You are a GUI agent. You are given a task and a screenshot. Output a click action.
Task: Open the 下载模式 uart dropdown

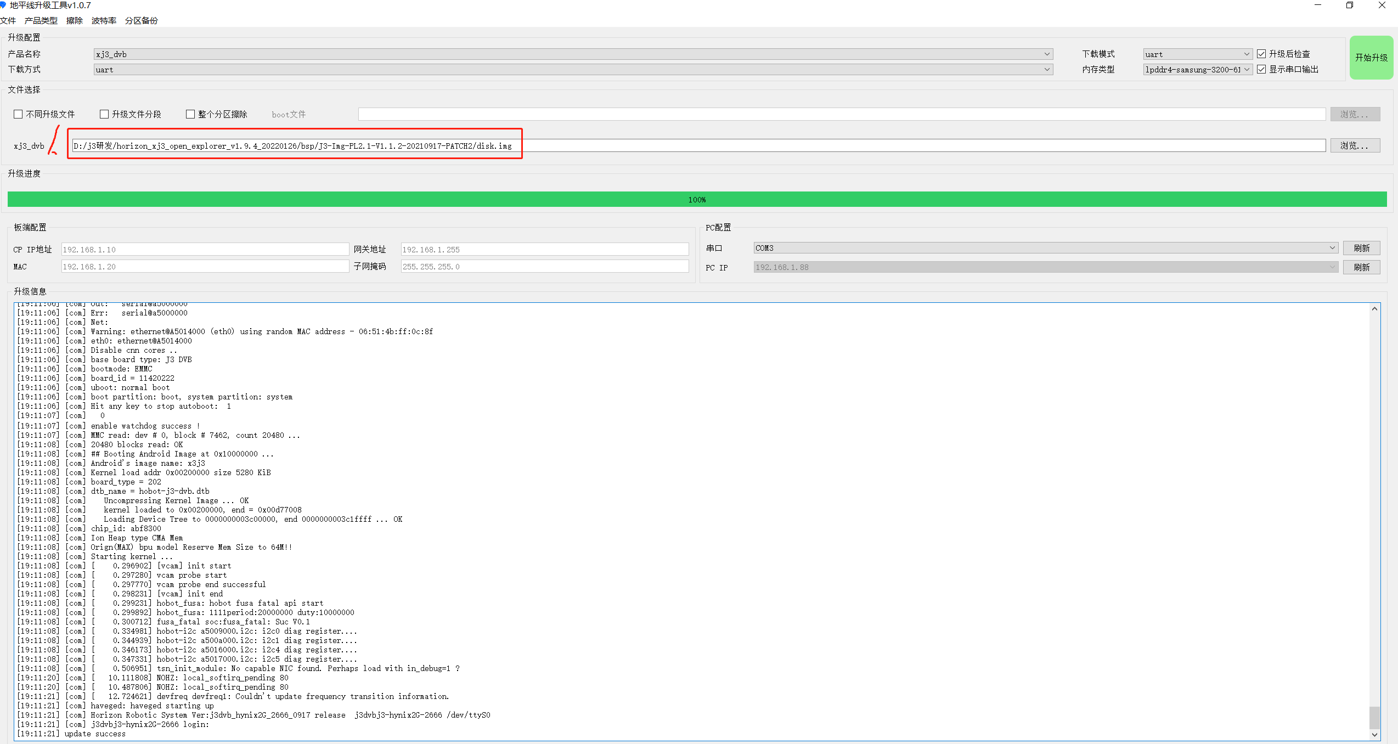[x=1246, y=54]
